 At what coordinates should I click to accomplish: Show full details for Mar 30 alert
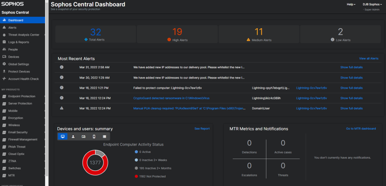click(x=351, y=78)
